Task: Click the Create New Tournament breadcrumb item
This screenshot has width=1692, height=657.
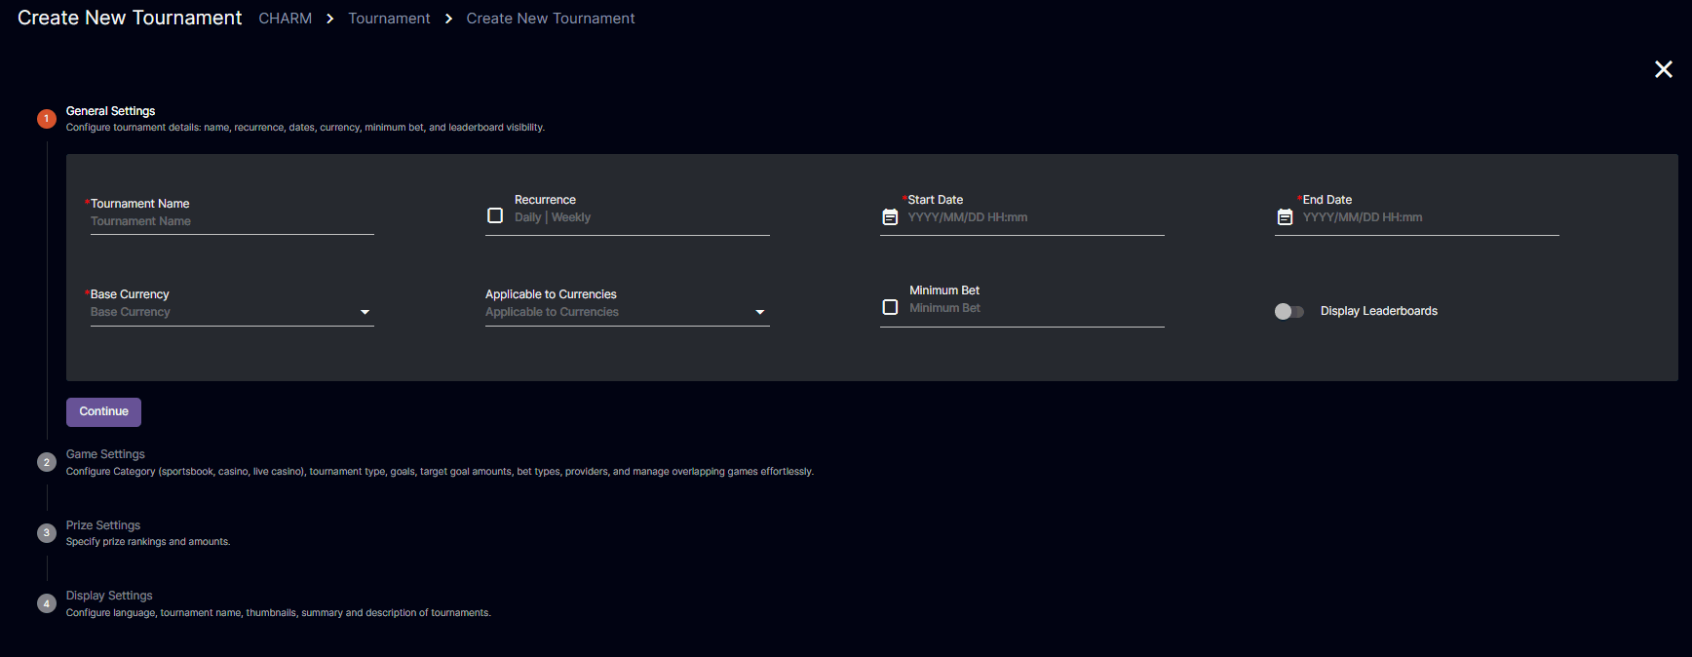Action: click(551, 19)
